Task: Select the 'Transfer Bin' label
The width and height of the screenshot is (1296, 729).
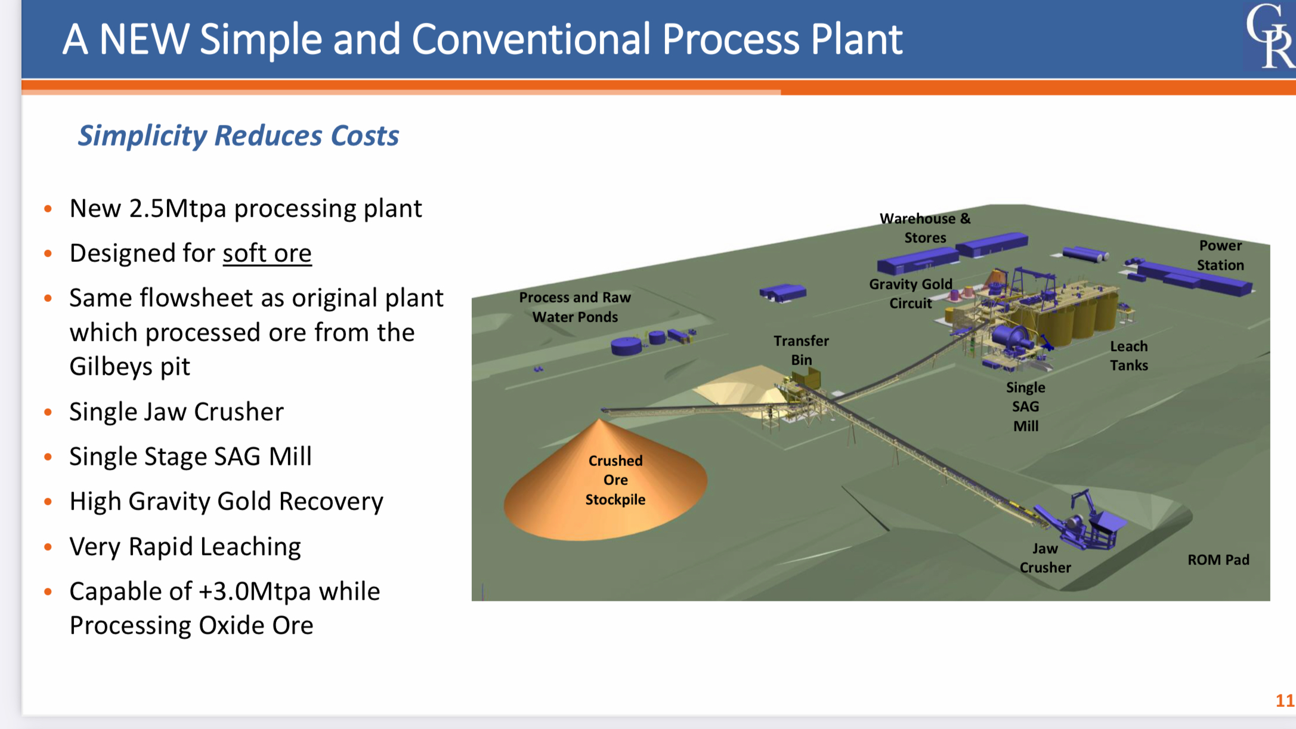Action: pyautogui.click(x=801, y=350)
